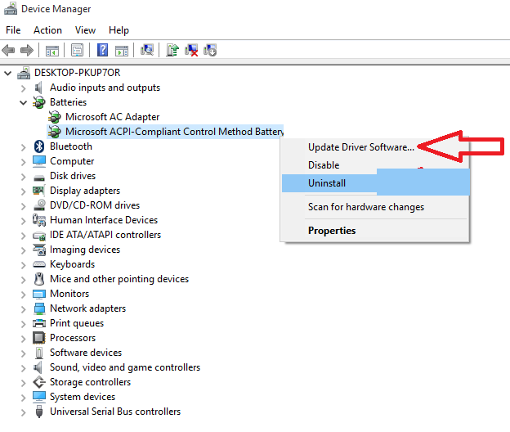Open the Help menu
Image resolution: width=510 pixels, height=432 pixels.
pyautogui.click(x=119, y=30)
